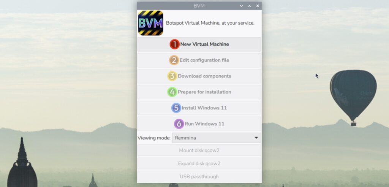Open the USB passthrough option

coord(199,177)
